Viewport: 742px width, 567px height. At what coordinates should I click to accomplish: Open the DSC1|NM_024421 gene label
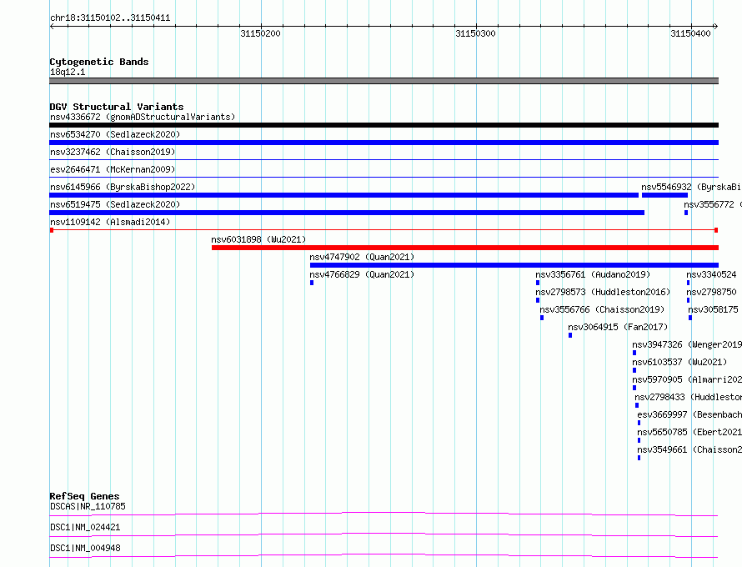[x=85, y=527]
